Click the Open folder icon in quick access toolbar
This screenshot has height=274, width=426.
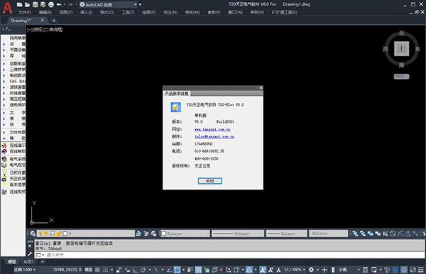click(27, 5)
